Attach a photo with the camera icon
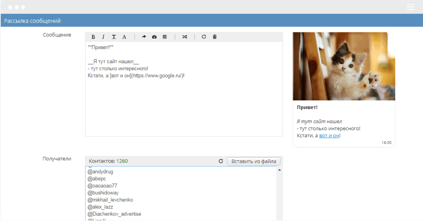 (x=154, y=37)
